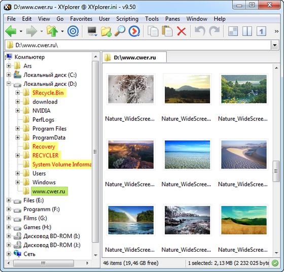284x272 pixels.
Task: Toggle the numbered 1 pane button
Action: pyautogui.click(x=261, y=31)
